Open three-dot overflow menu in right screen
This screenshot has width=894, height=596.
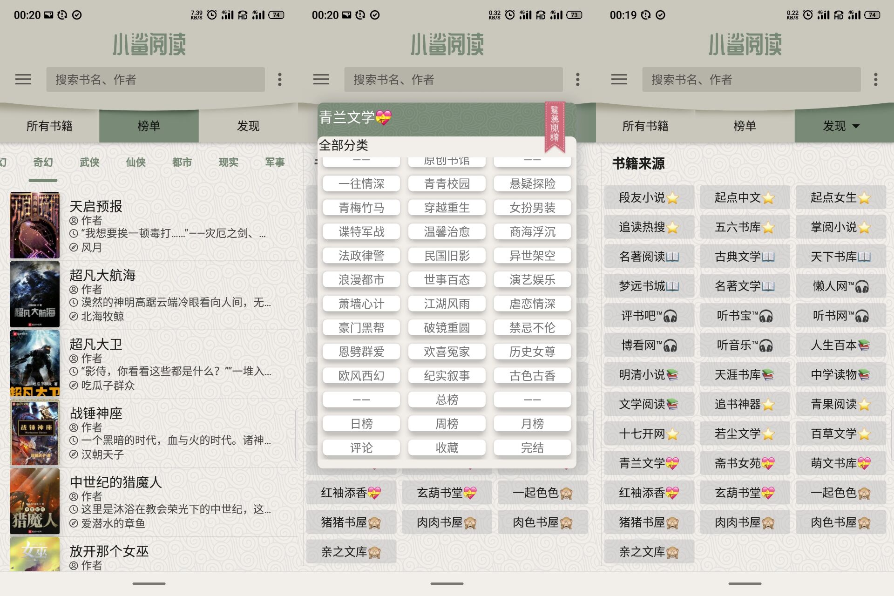coord(875,80)
